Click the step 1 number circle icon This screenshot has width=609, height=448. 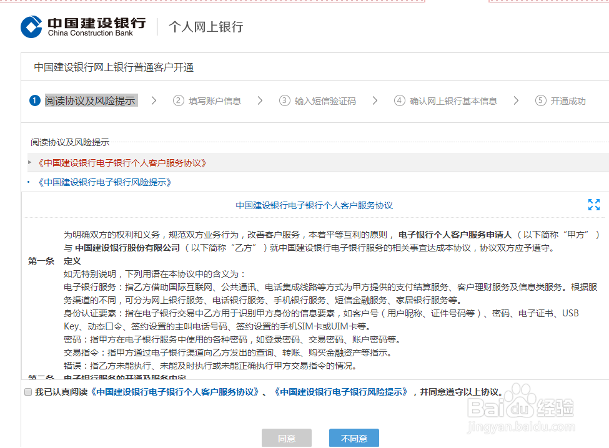(34, 101)
